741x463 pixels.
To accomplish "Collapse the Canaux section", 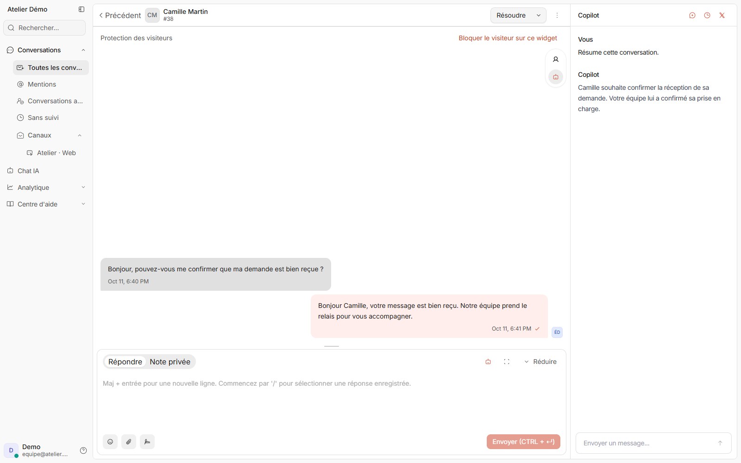I will tap(80, 135).
